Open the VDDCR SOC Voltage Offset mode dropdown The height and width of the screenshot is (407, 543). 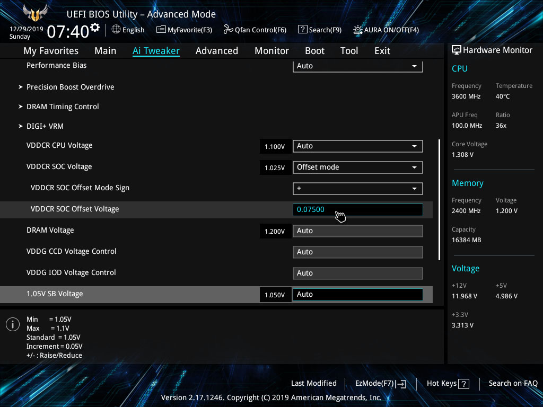point(358,167)
